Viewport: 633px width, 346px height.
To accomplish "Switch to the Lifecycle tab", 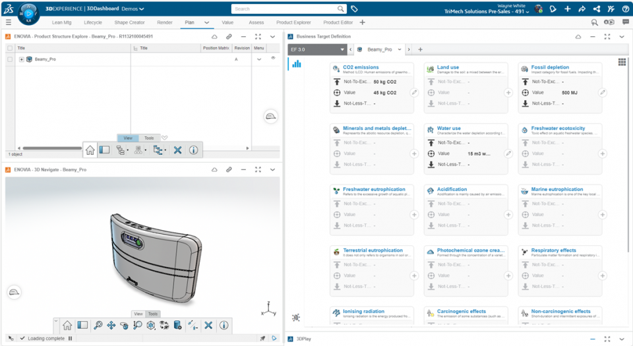I will [93, 22].
